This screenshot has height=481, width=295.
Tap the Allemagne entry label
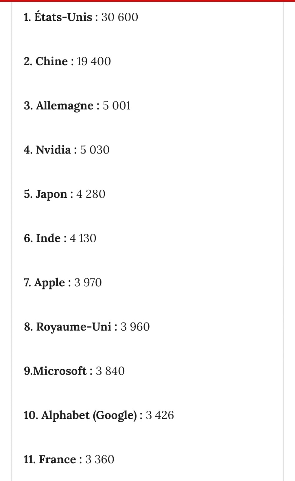tap(65, 106)
